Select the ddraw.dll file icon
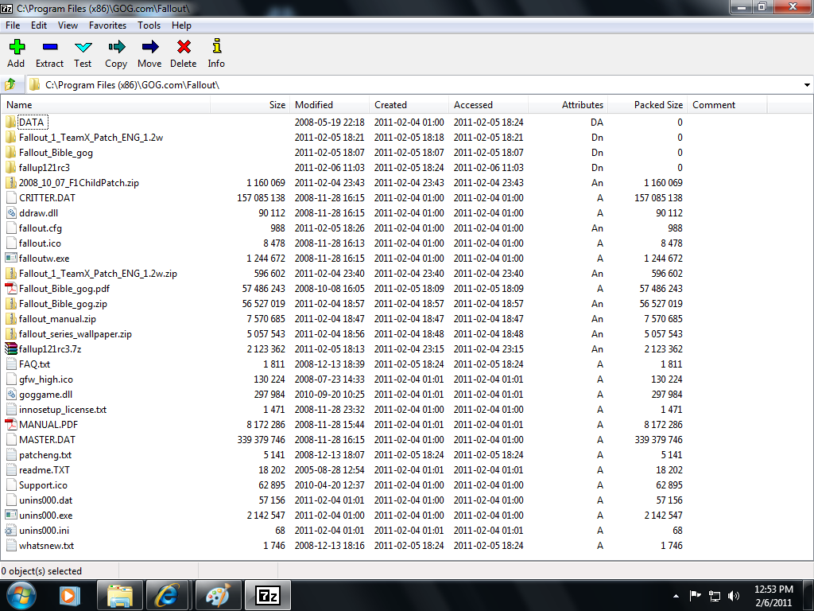 coord(11,213)
